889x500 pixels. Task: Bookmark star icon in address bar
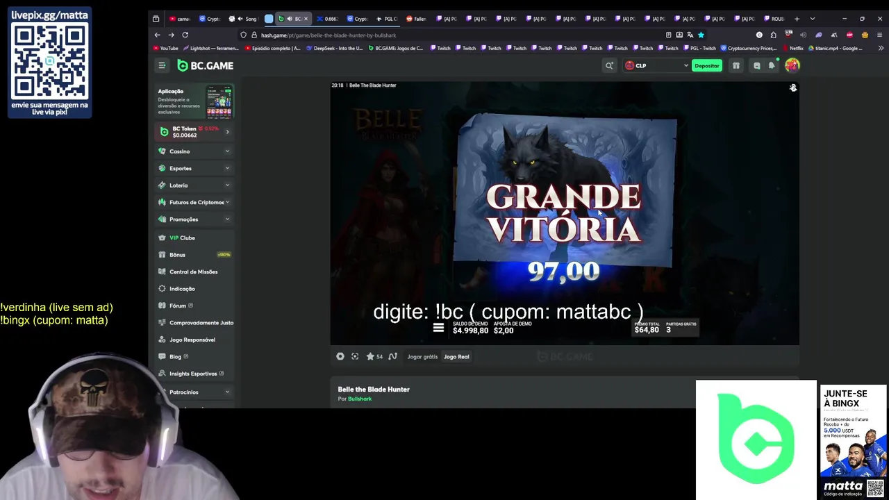click(x=701, y=35)
